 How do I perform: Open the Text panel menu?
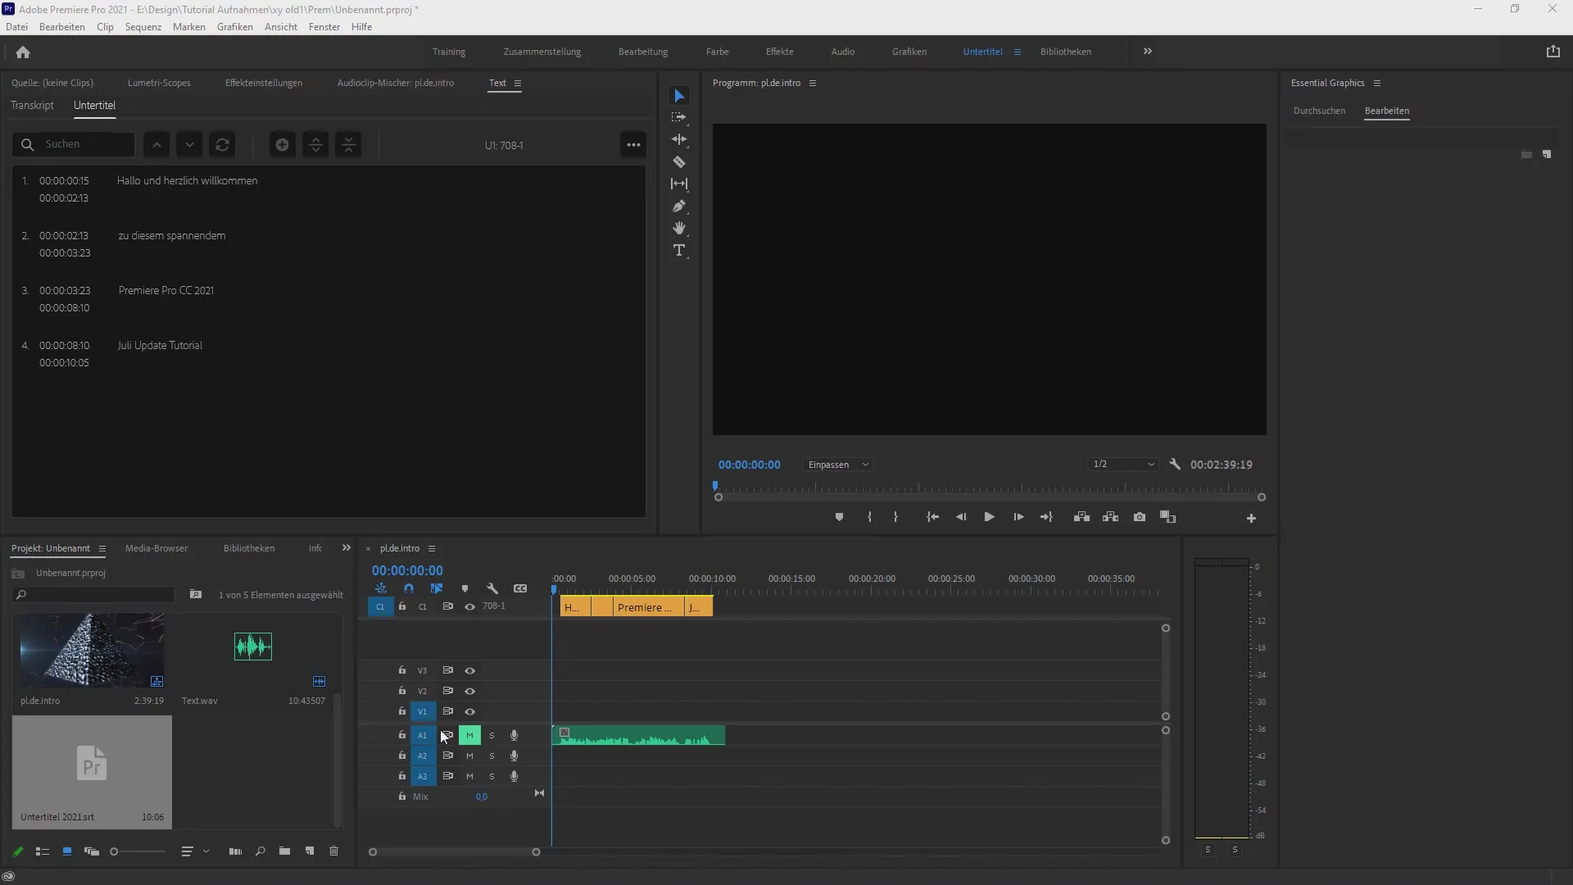tap(518, 83)
